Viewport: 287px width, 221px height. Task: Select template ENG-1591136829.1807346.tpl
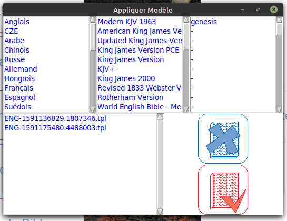[x=55, y=118]
